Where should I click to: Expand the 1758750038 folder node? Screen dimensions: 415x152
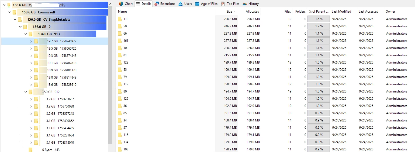(x=31, y=106)
